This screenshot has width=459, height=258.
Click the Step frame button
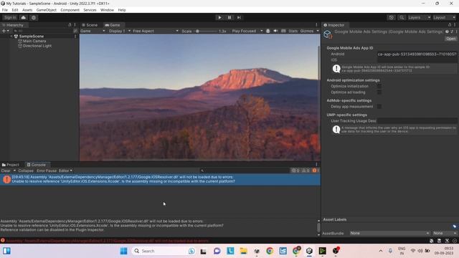239,17
